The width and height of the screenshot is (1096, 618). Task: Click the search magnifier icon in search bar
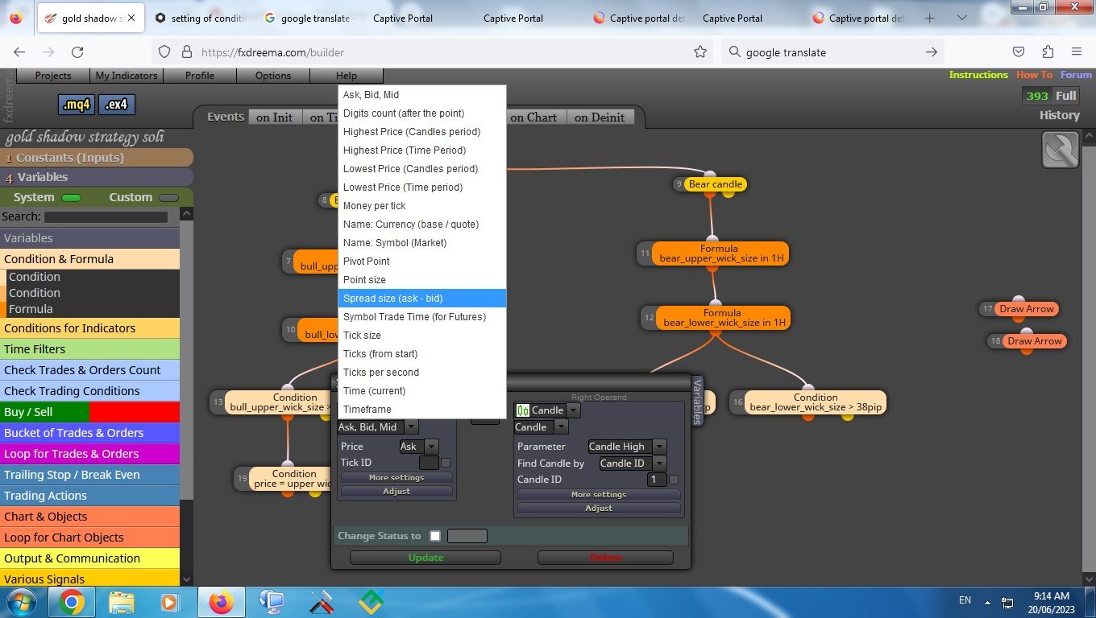734,52
